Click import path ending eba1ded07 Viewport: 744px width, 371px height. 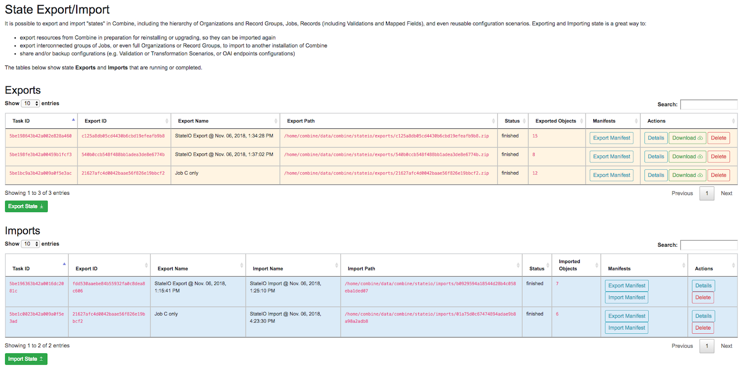(x=430, y=287)
